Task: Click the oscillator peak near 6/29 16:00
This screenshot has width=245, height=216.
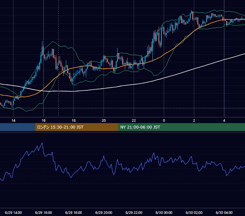Action: pyautogui.click(x=42, y=143)
